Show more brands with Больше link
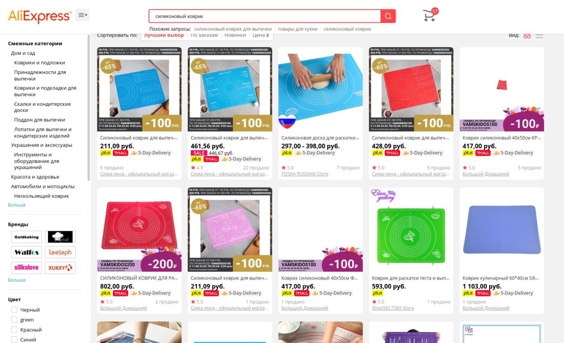564x343 pixels. click(x=17, y=280)
